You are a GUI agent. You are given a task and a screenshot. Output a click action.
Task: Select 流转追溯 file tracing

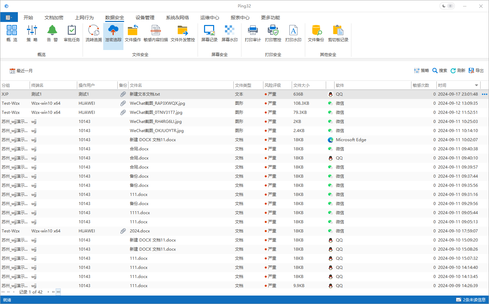coord(93,34)
